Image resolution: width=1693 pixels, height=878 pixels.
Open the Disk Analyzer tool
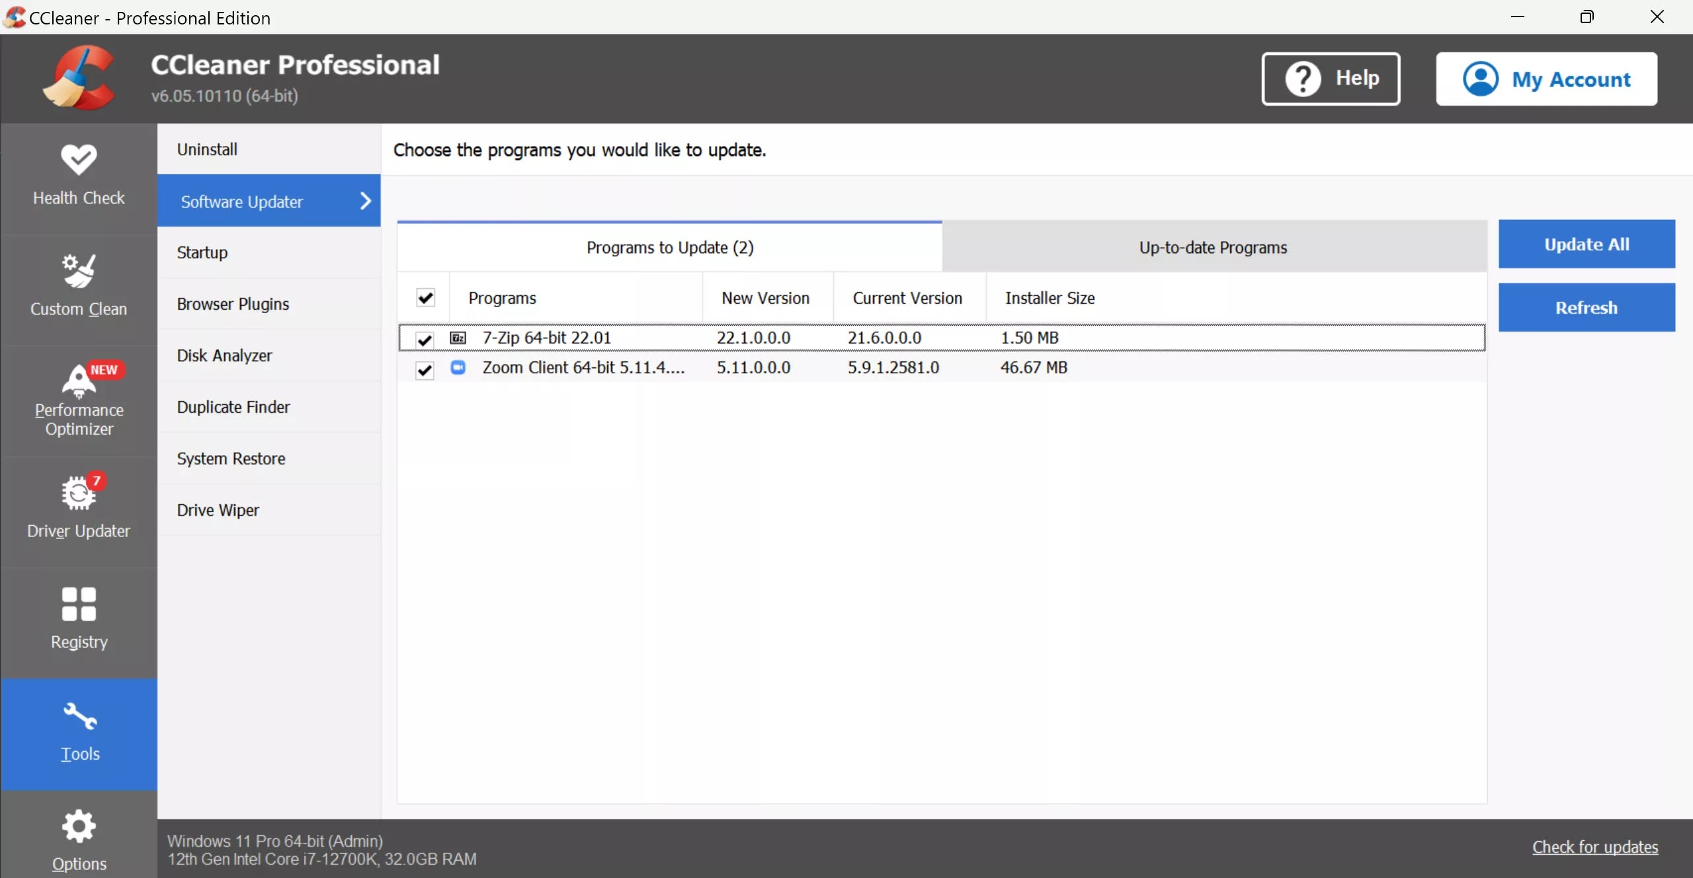pos(224,355)
